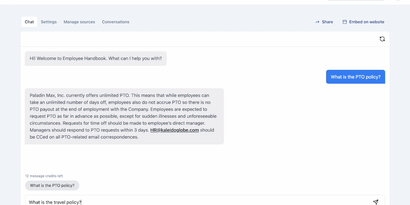410x205 pixels.
Task: Click the Employee Handbook welcome message
Action: click(x=96, y=58)
